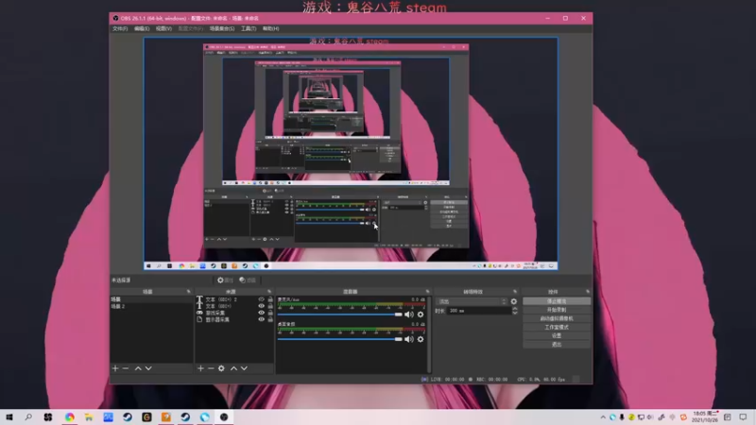Decrease transition duration with down arrow

[515, 314]
